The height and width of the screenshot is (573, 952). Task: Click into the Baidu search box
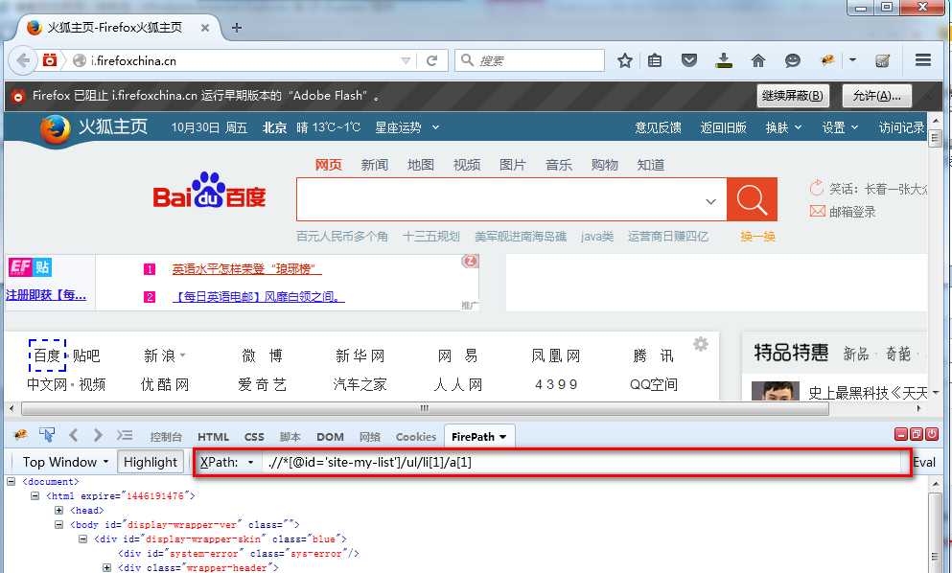click(511, 199)
